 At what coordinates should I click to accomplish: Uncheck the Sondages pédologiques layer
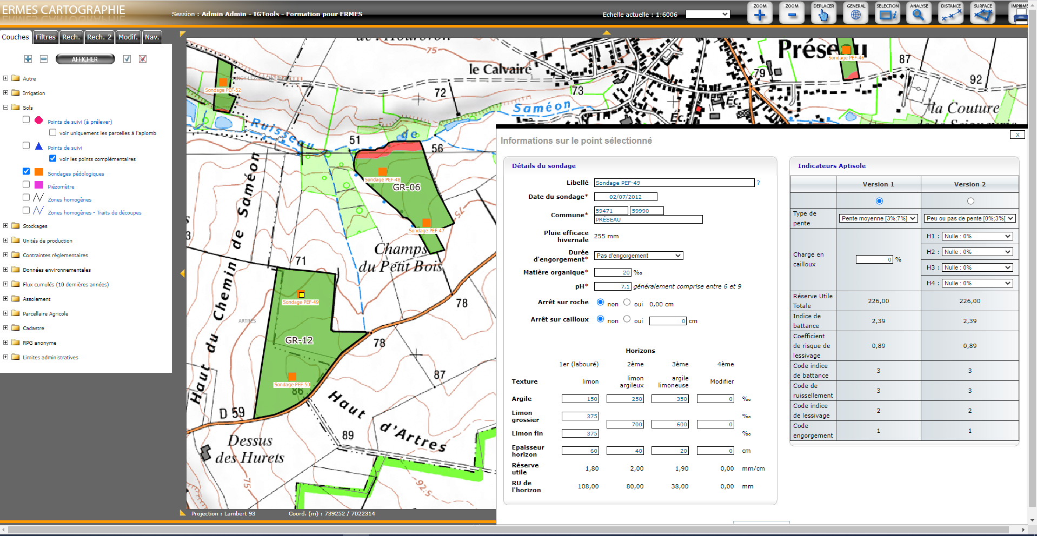tap(26, 171)
